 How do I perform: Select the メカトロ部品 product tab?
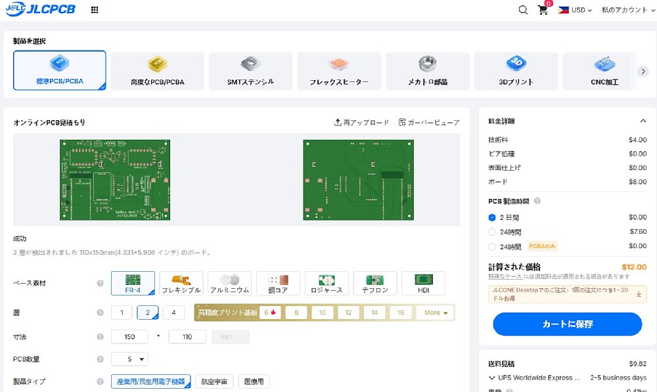tap(428, 71)
